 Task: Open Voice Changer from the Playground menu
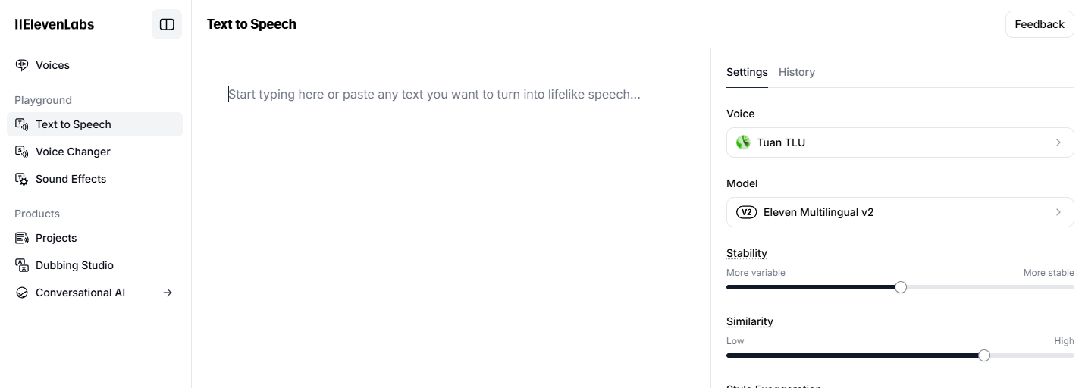click(73, 152)
